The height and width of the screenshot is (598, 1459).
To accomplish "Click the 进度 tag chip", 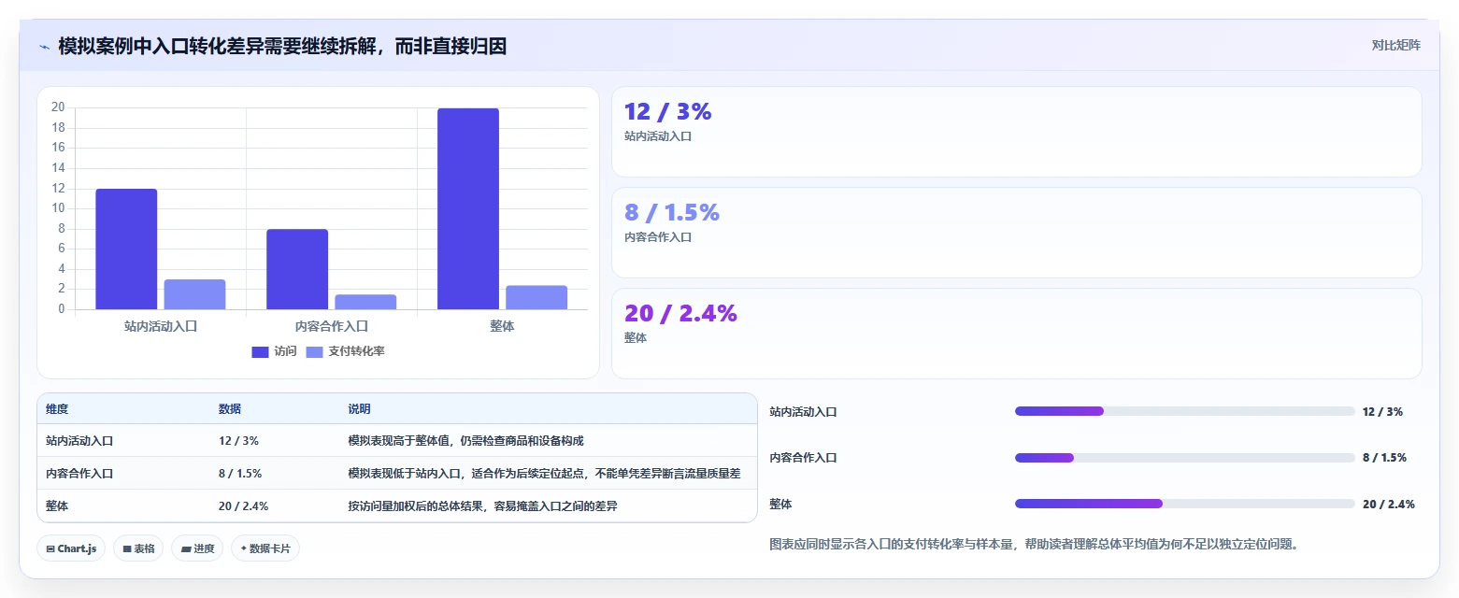I will pos(197,548).
